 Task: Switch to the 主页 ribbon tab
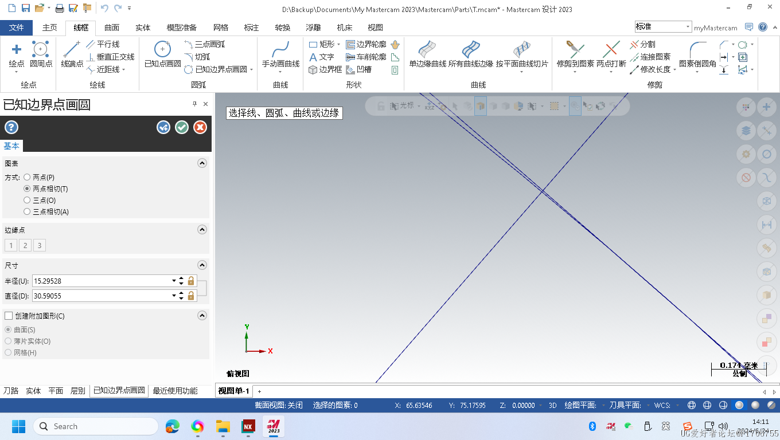pos(50,27)
